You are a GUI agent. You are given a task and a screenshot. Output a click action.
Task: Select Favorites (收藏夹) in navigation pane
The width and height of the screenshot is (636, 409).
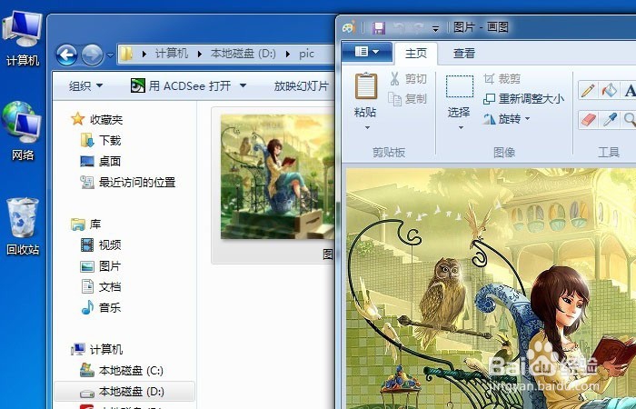97,119
